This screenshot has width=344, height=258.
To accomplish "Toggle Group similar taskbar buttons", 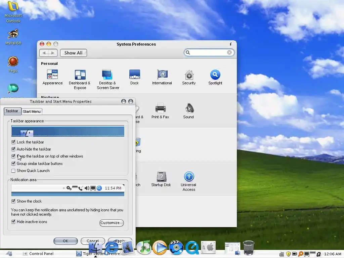I will (x=13, y=164).
